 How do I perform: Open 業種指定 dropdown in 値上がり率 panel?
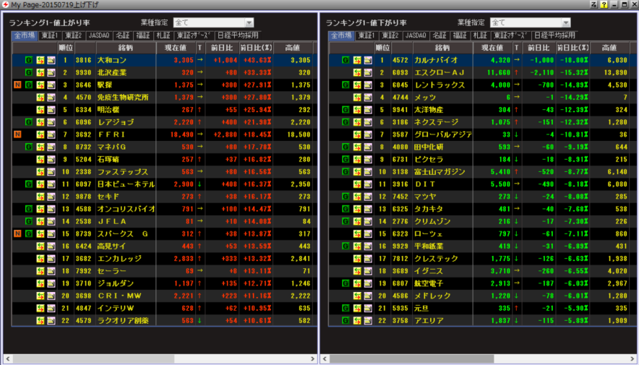coord(213,23)
